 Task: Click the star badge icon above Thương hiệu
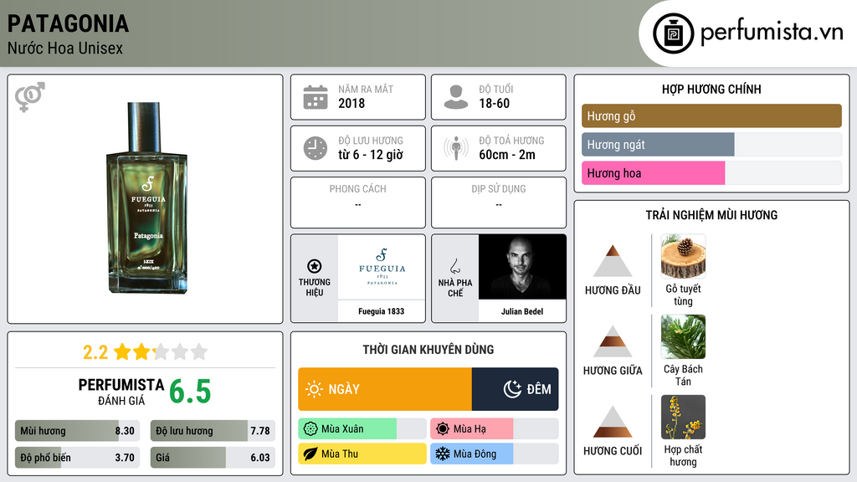pos(315,266)
